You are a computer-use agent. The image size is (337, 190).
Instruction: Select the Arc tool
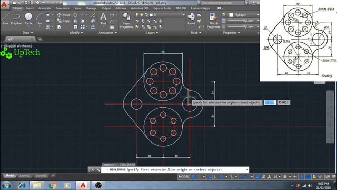click(x=40, y=19)
